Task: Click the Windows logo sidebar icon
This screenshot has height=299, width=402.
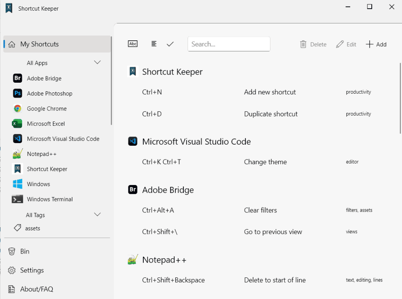Action: 17,184
